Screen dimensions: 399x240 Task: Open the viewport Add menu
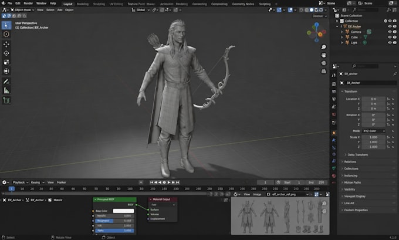60,10
